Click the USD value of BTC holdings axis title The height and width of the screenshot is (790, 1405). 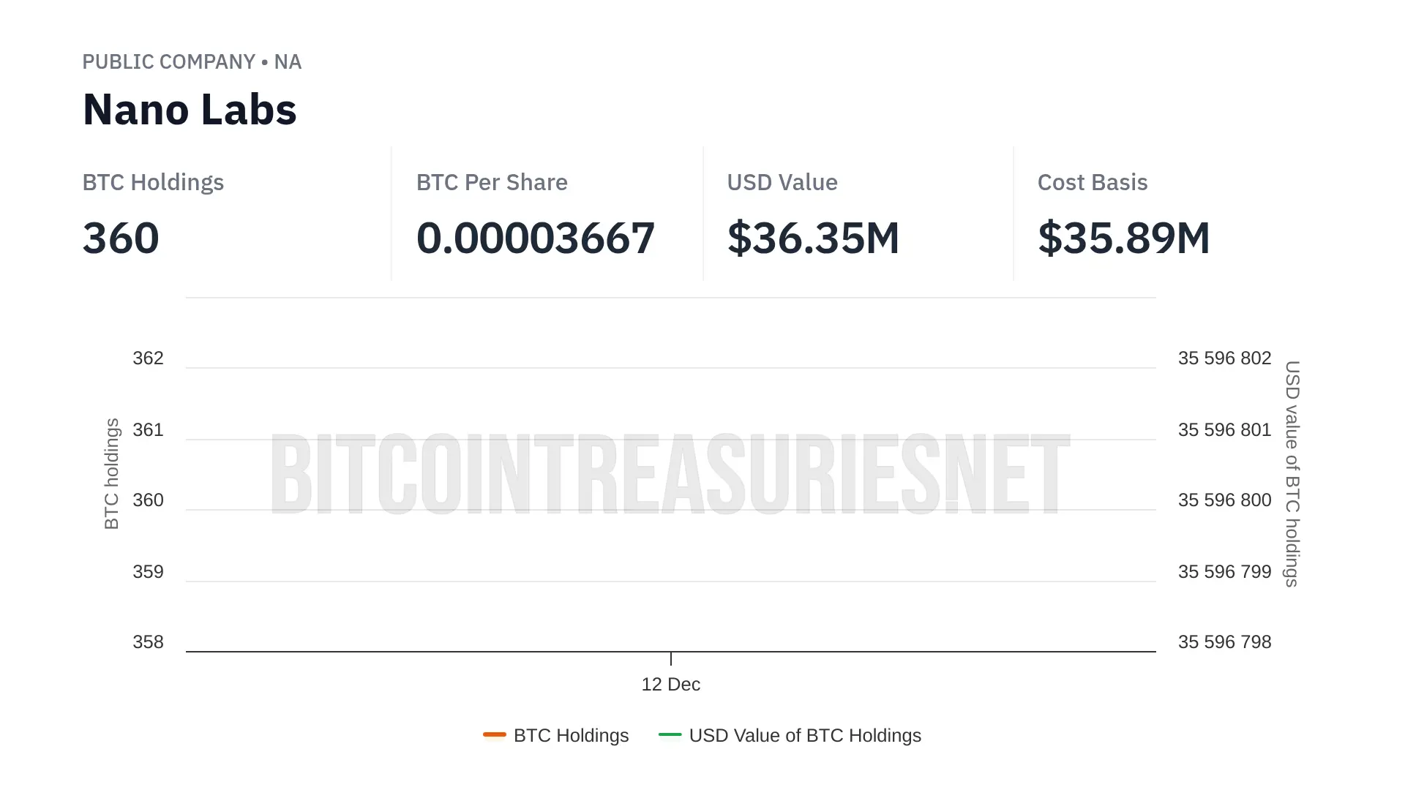pyautogui.click(x=1292, y=473)
